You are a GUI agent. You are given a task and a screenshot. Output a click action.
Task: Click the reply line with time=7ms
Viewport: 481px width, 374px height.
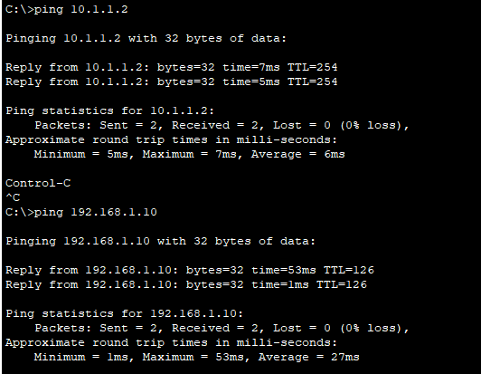pos(172,67)
